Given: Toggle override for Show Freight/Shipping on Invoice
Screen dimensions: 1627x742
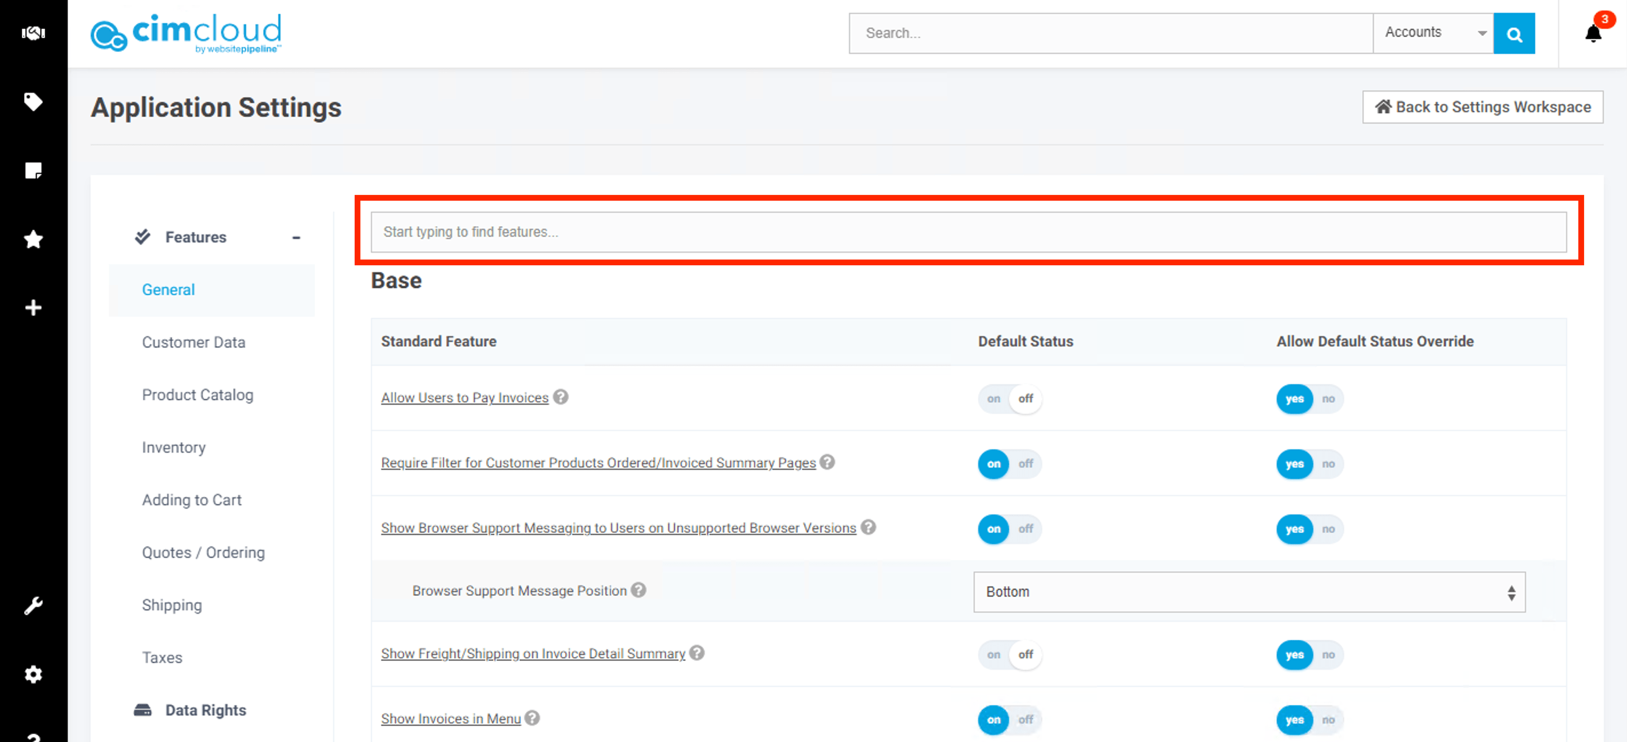Looking at the screenshot, I should tap(1309, 655).
